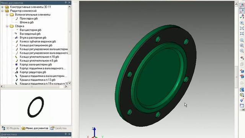Select Корпус редуктора.grb file
The width and height of the screenshot is (245, 138).
(33, 72)
